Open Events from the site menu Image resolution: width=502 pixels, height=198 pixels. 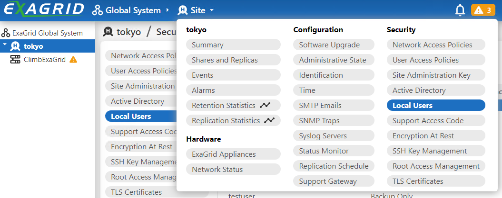233,75
